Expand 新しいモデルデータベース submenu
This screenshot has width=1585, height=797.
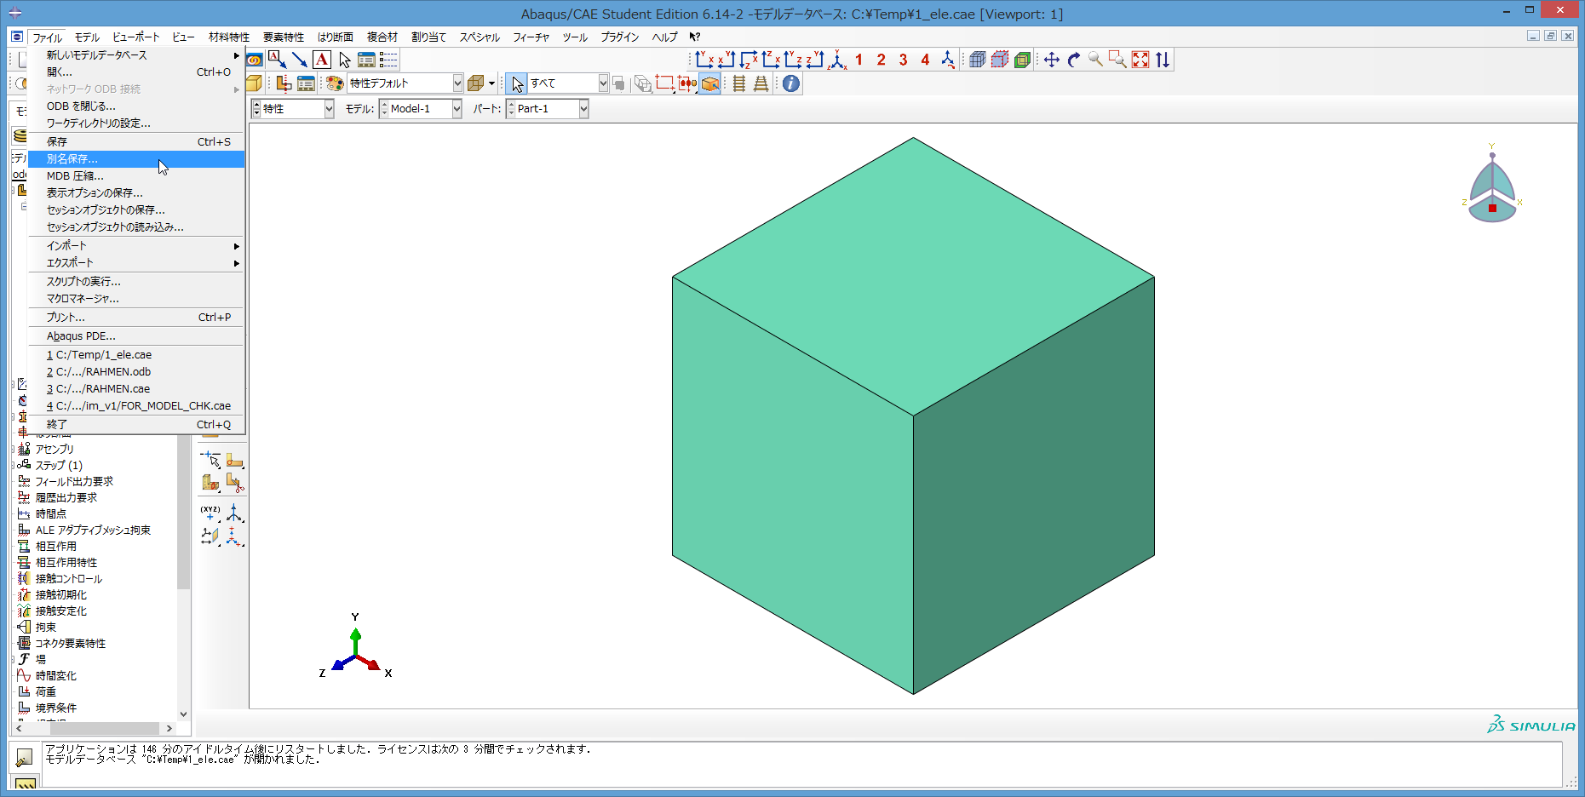coord(136,55)
